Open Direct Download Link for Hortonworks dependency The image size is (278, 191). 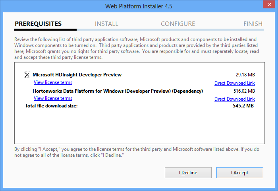235,99
